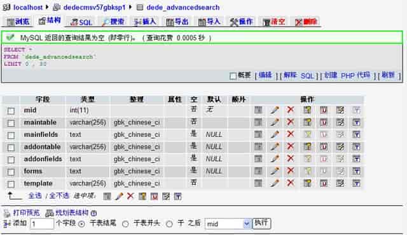The width and height of the screenshot is (407, 235).
Task: Open the 导出 tab
Action: pyautogui.click(x=177, y=22)
